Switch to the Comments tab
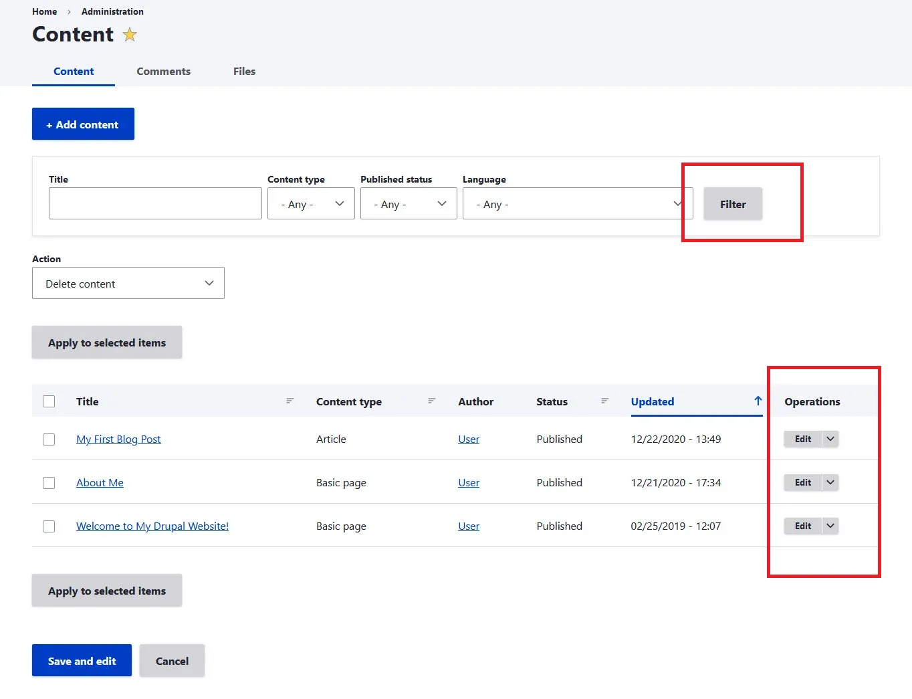Viewport: 912px width, 699px height. tap(163, 71)
